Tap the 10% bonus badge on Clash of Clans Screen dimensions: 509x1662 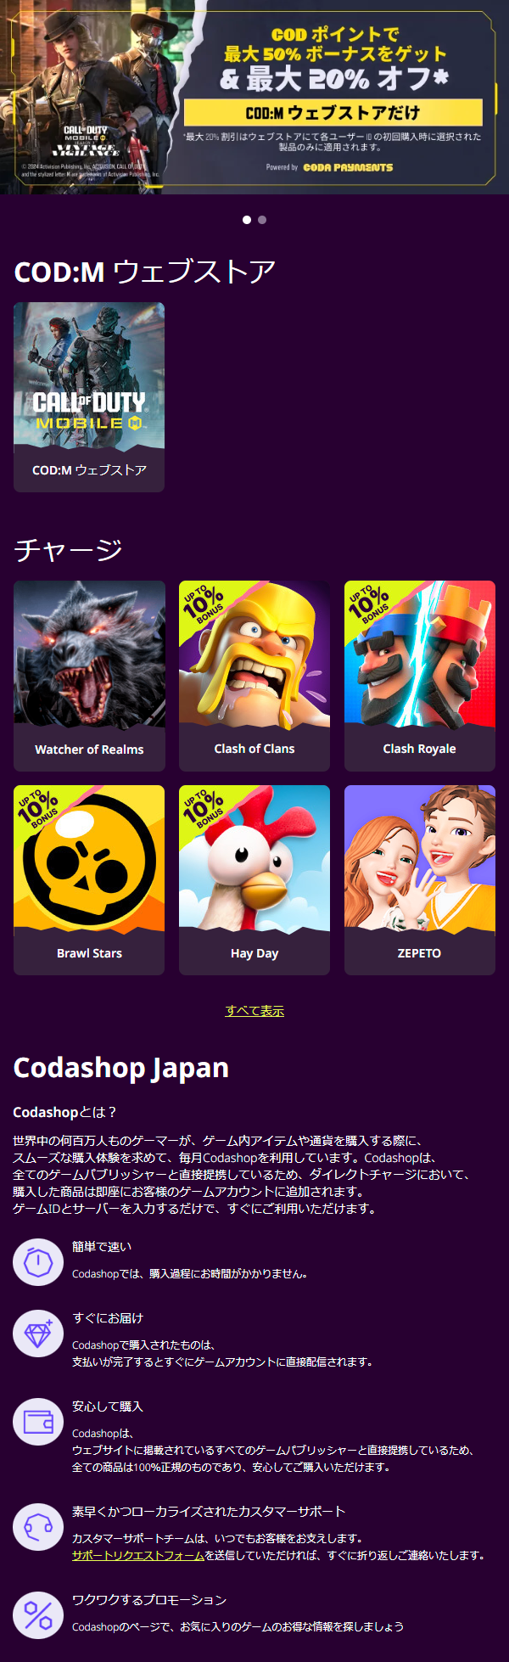203,604
